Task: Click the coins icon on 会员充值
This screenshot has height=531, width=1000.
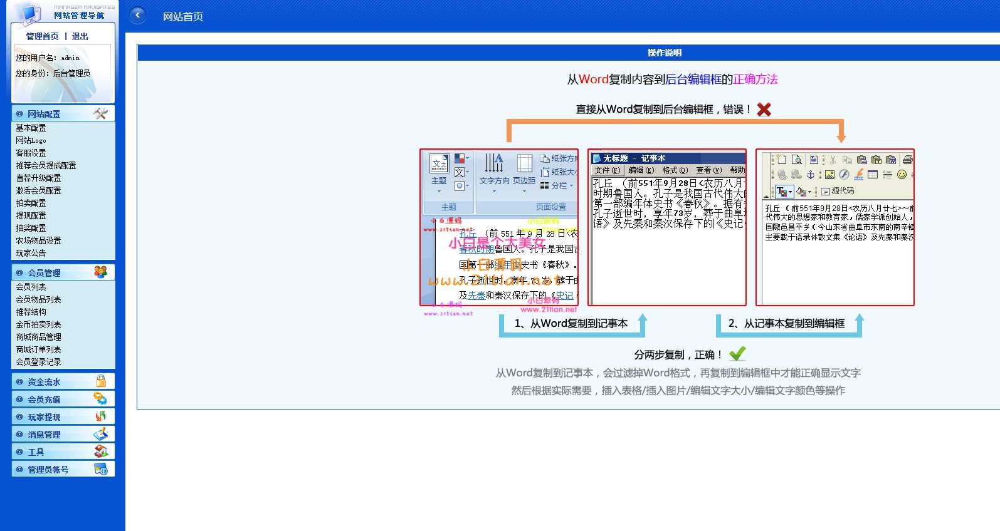Action: coord(100,398)
